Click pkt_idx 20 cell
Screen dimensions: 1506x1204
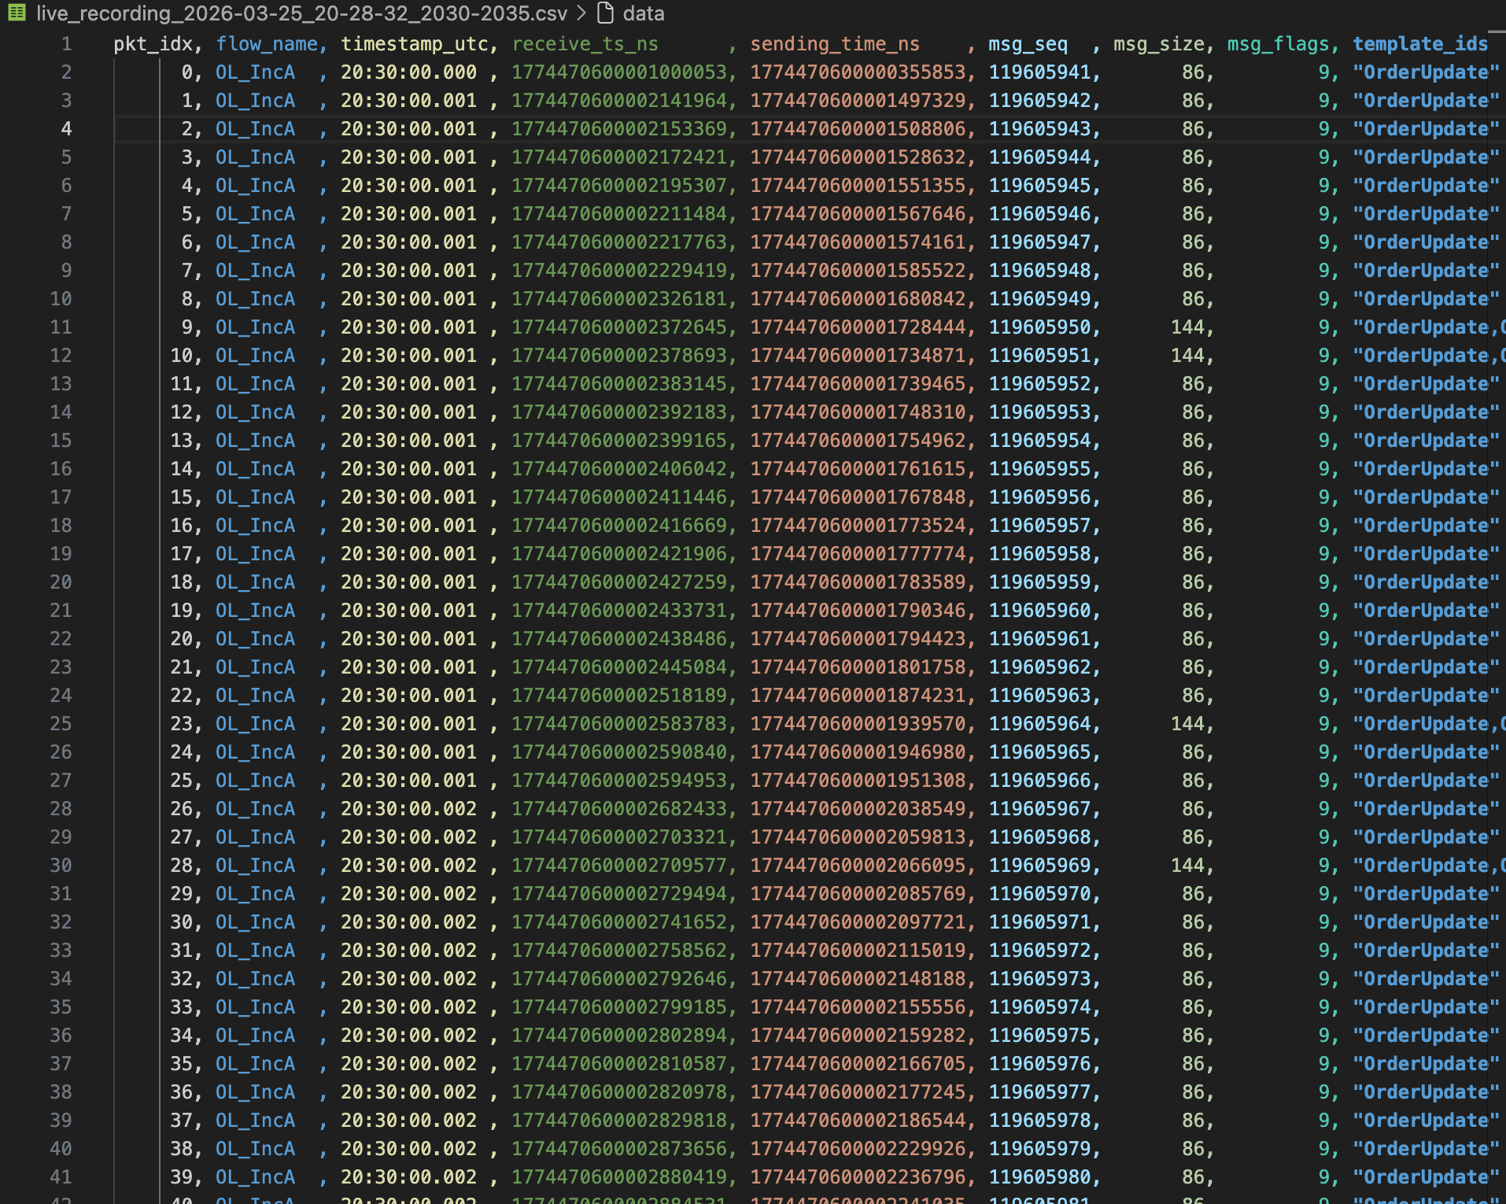click(182, 639)
